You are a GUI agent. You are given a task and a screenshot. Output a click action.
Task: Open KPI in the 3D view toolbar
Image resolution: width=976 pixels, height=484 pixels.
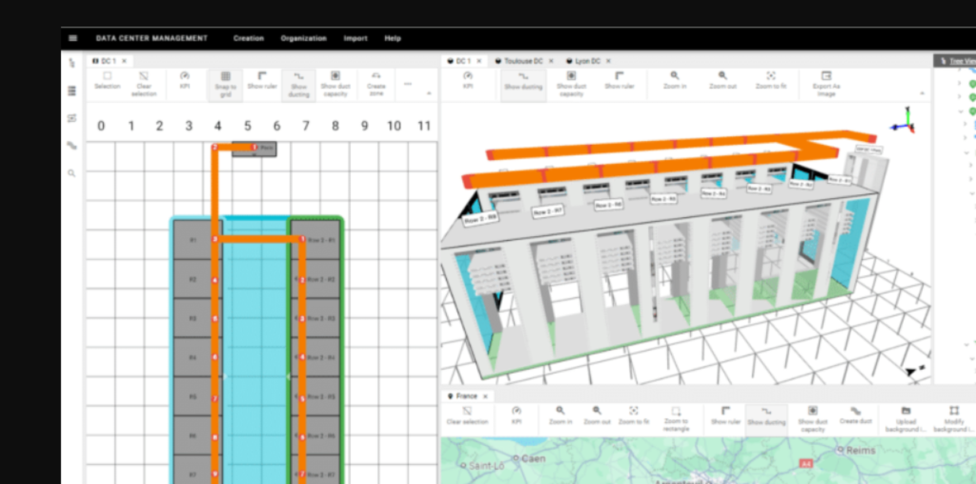[468, 81]
